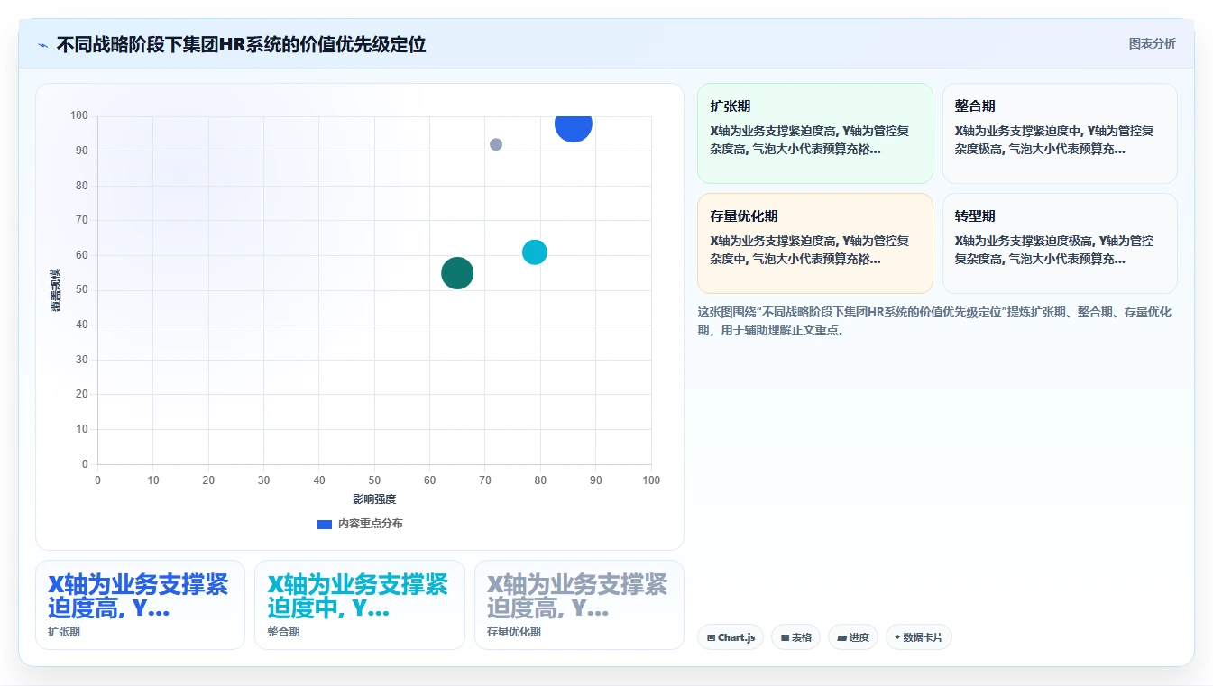The image size is (1213, 686).
Task: Click the 影响强度 x-axis title
Action: point(374,498)
